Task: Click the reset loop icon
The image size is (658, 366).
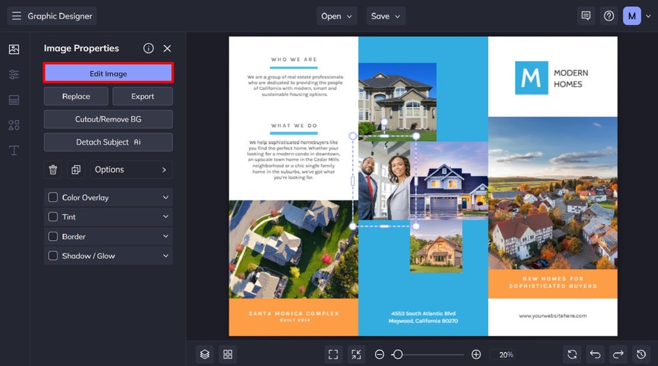Action: click(572, 354)
